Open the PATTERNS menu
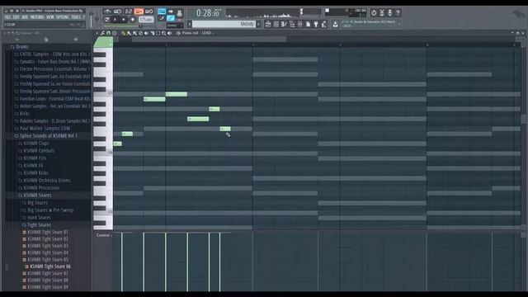The width and height of the screenshot is (528, 297). [37, 17]
